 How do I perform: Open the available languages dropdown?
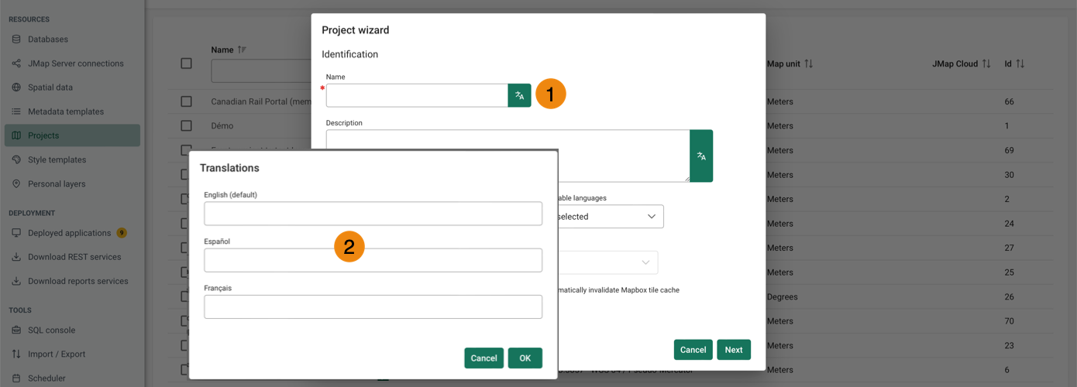[x=609, y=217]
